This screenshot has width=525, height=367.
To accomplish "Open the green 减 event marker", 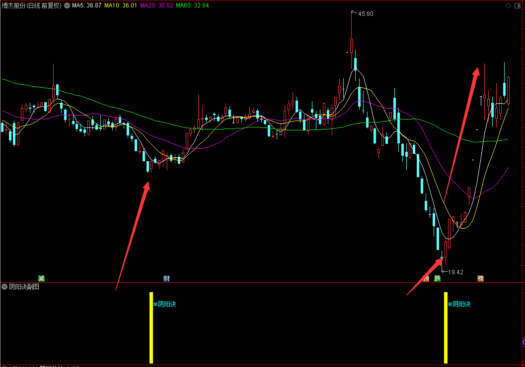I will click(41, 278).
